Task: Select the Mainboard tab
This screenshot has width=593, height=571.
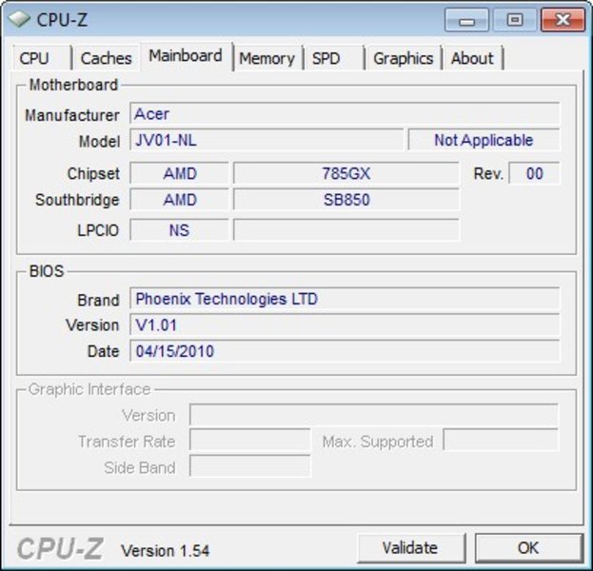Action: click(186, 56)
